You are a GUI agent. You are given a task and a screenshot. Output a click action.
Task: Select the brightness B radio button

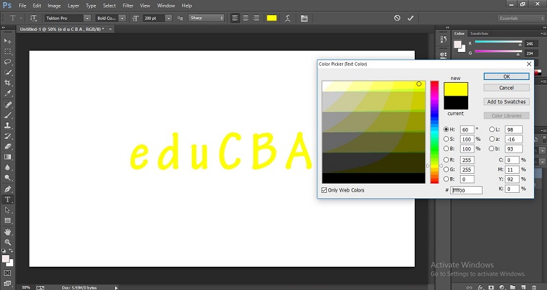coord(446,148)
